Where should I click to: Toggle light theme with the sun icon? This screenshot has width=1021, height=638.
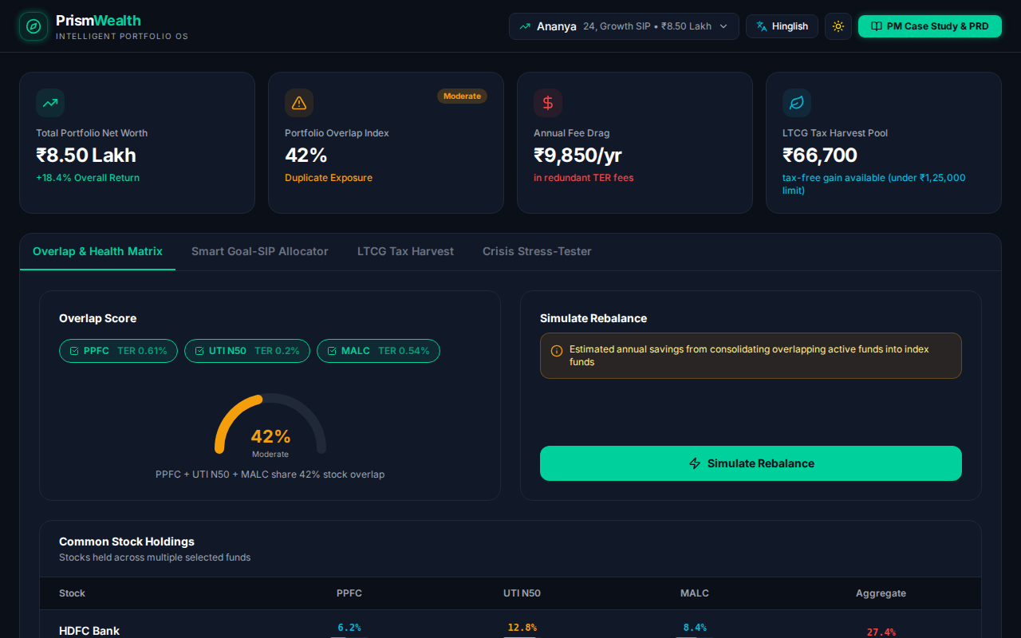(x=838, y=26)
